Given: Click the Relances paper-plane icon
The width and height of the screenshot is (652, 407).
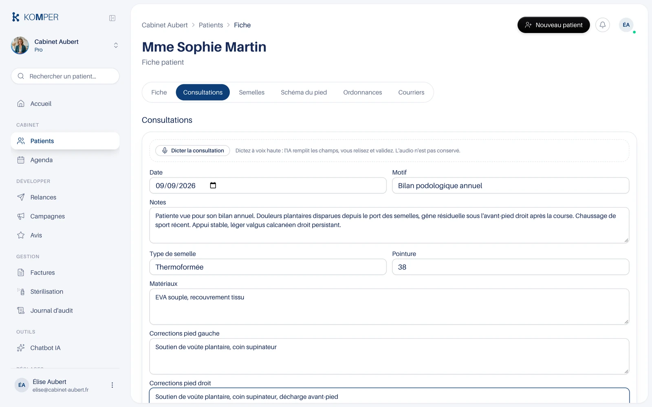Looking at the screenshot, I should 21,197.
